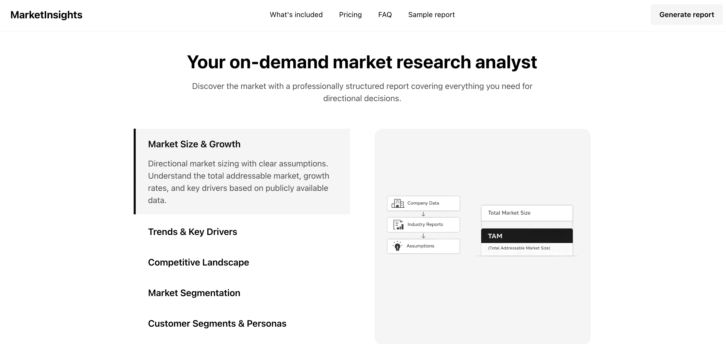726x344 pixels.
Task: Click the Total Market Size header box
Action: (527, 213)
